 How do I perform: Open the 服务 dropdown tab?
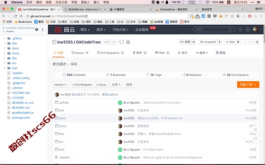[202, 53]
